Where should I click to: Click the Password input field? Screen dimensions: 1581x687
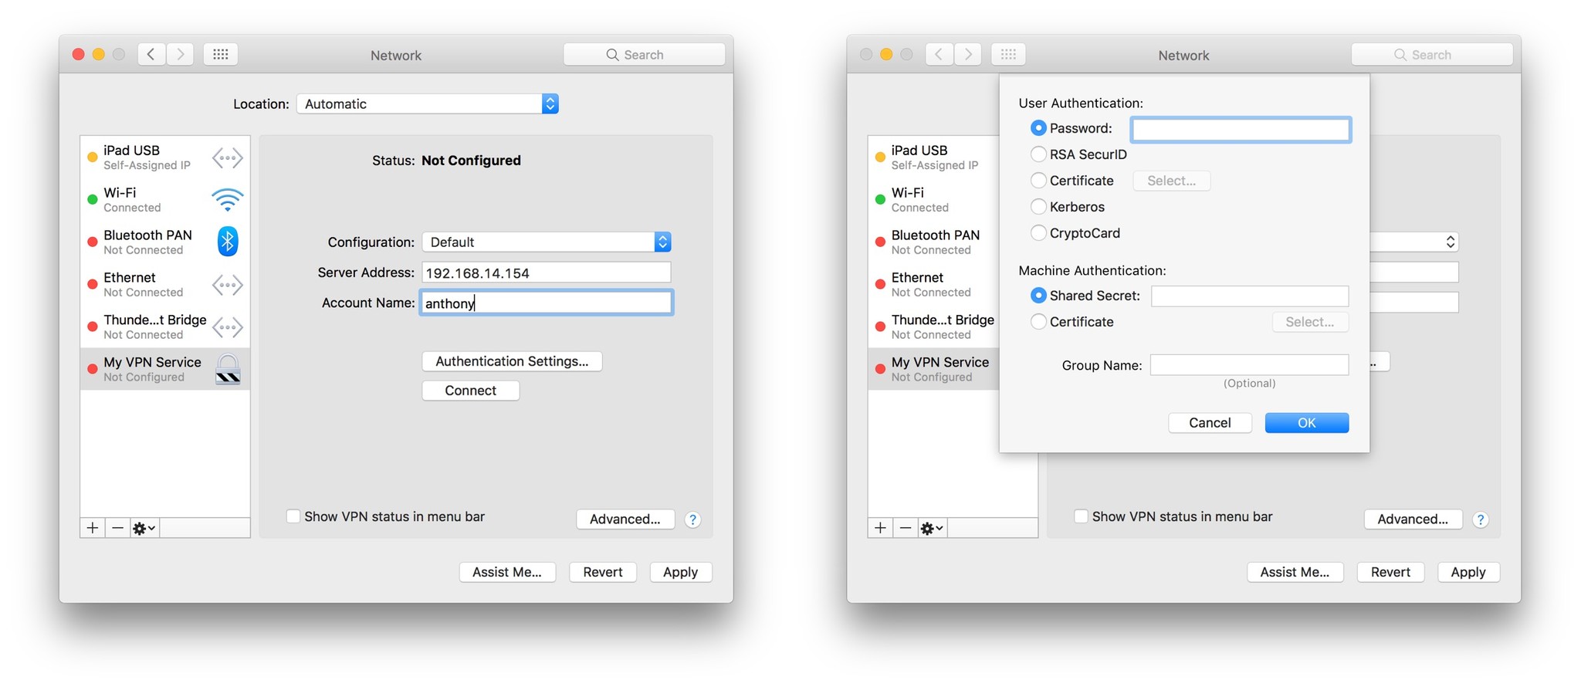(x=1241, y=130)
